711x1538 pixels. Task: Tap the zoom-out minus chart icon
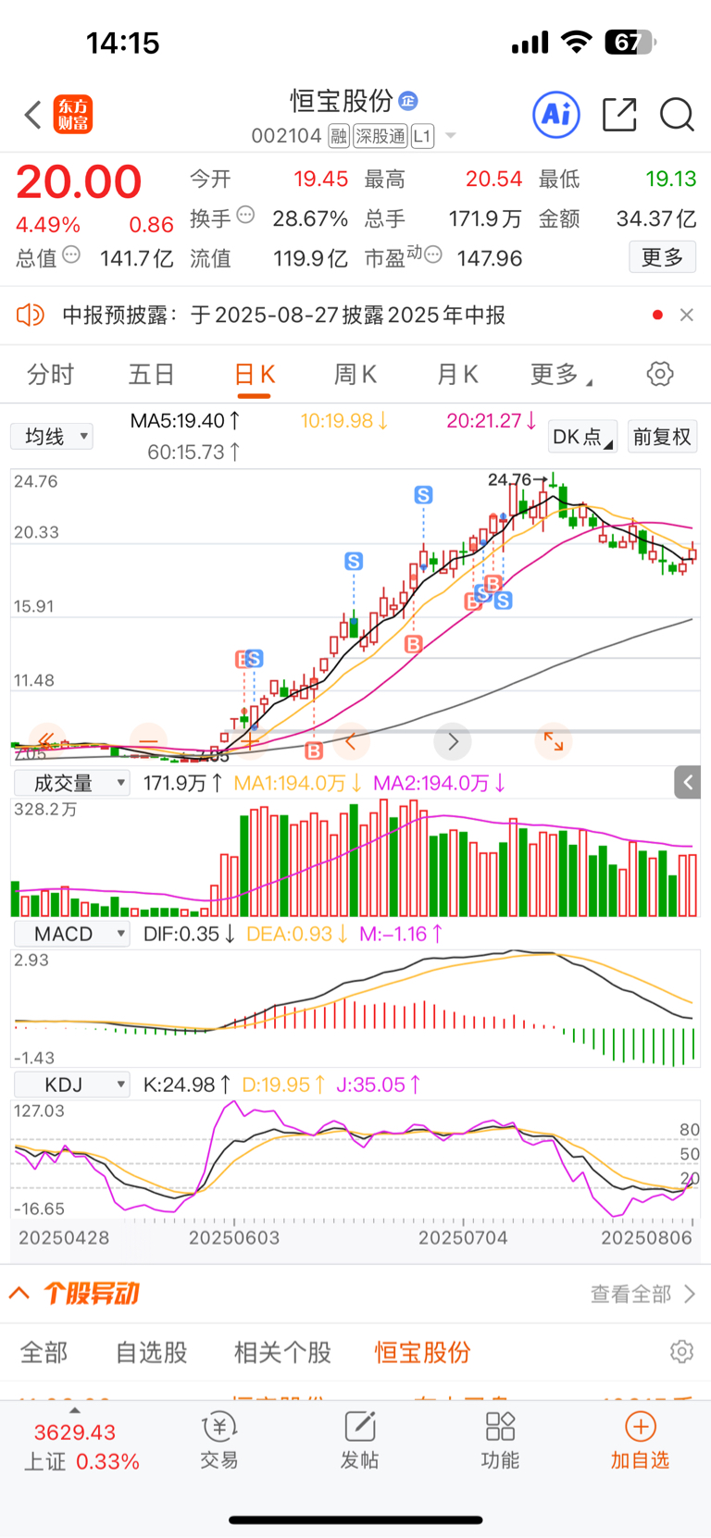click(148, 741)
